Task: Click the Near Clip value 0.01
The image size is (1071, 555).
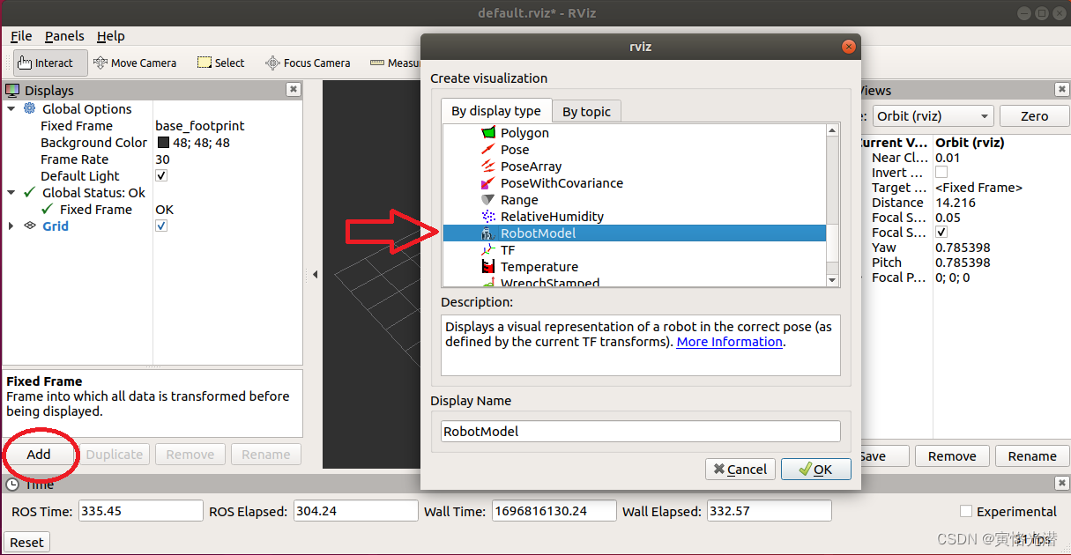Action: 948,158
